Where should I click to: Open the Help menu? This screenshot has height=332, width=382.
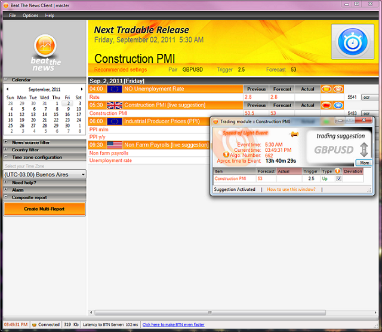pyautogui.click(x=50, y=16)
